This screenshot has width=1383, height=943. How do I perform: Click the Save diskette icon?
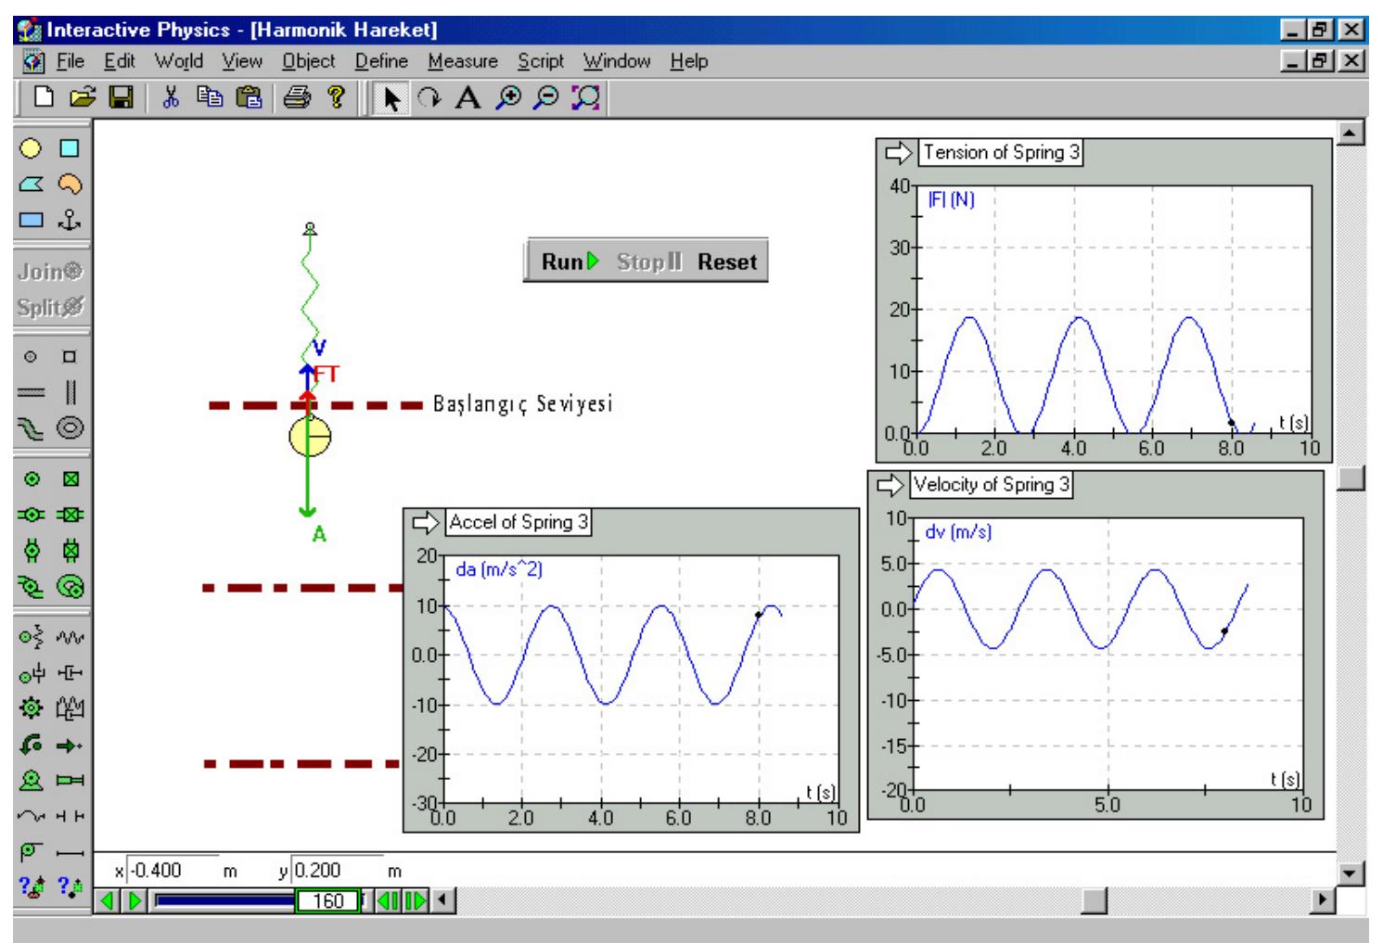122,98
